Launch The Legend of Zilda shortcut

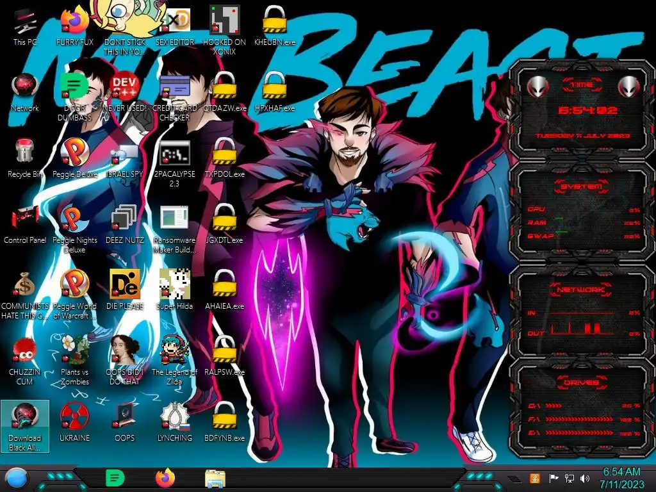click(x=175, y=361)
